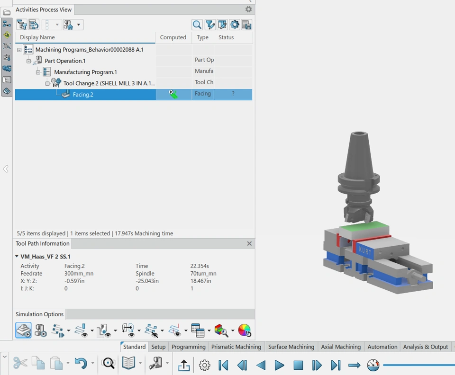
Task: Step backward one simulation step
Action: tap(242, 365)
